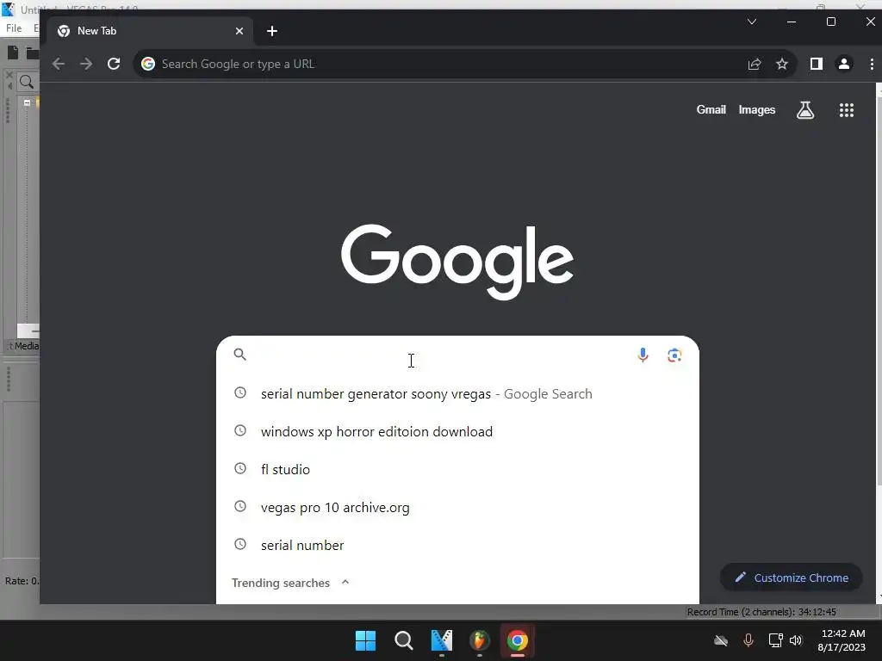This screenshot has height=661, width=882.
Task: Switch to FL Studio in taskbar
Action: (479, 640)
